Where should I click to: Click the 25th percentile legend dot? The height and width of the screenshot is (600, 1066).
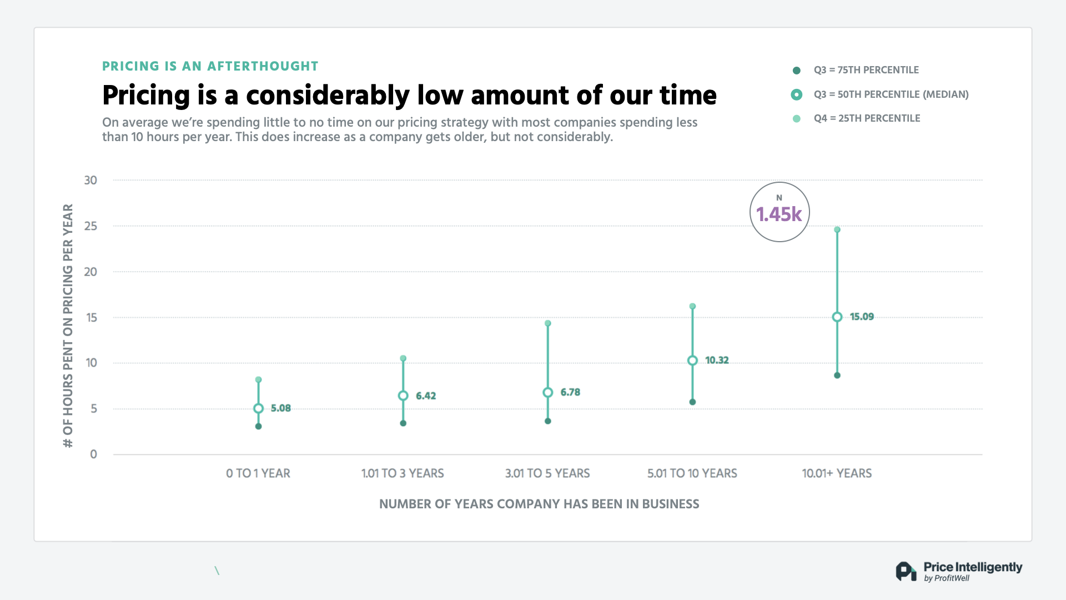click(x=796, y=118)
